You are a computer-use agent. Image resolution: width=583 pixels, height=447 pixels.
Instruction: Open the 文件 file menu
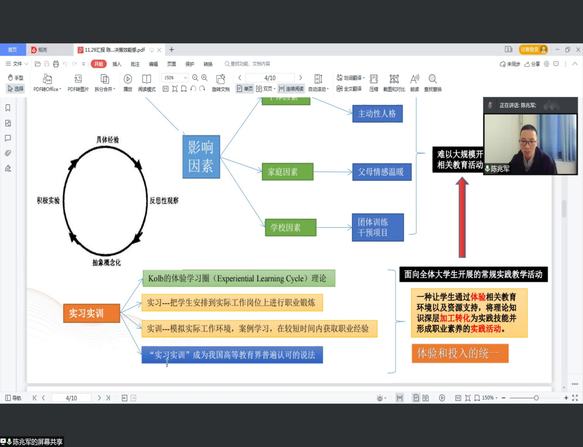coord(17,64)
